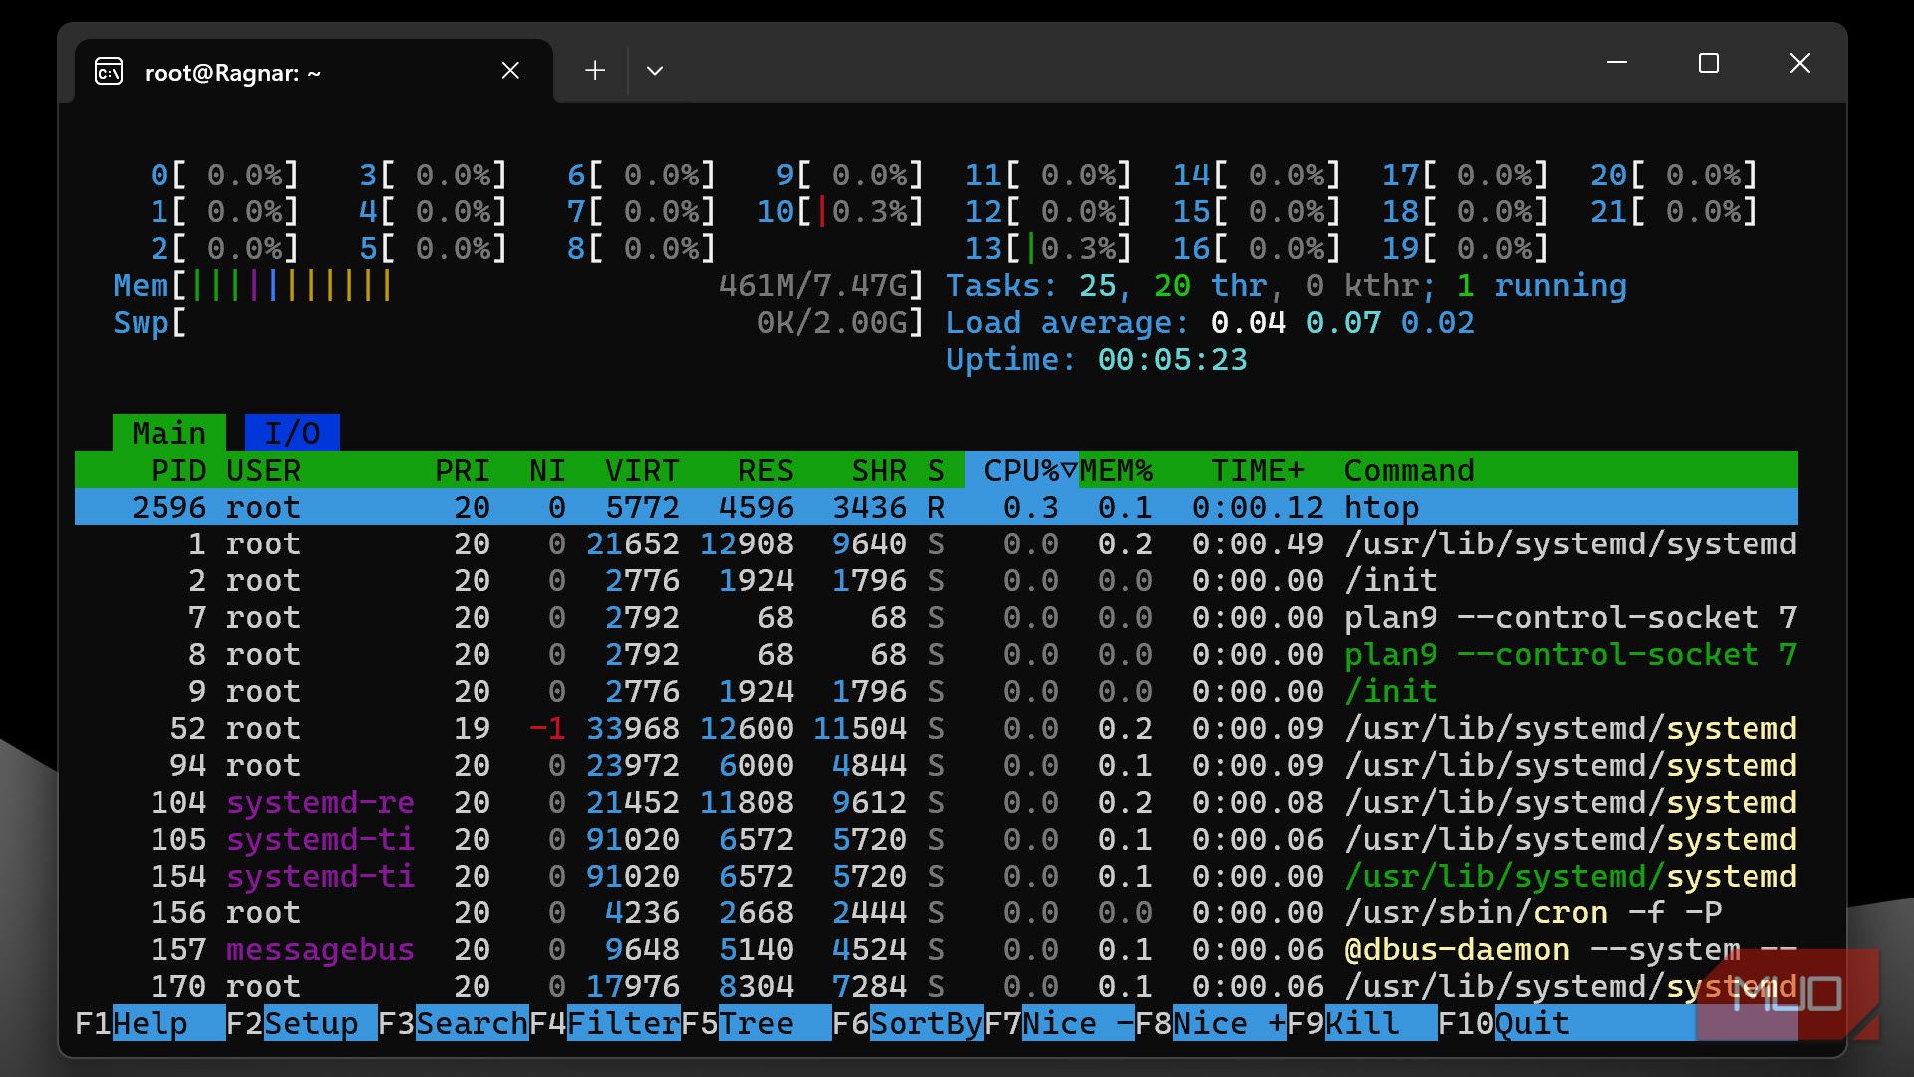The image size is (1914, 1077).
Task: Open F2 Setup in htop
Action: 310,1024
